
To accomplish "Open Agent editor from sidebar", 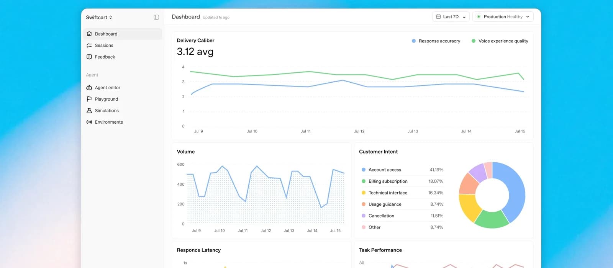I will (x=123, y=87).
